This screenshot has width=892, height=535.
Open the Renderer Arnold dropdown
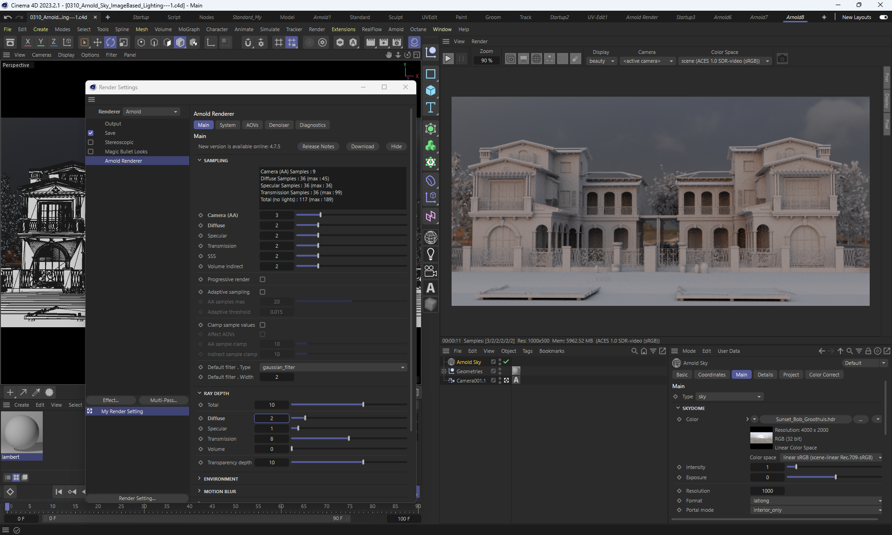click(151, 112)
